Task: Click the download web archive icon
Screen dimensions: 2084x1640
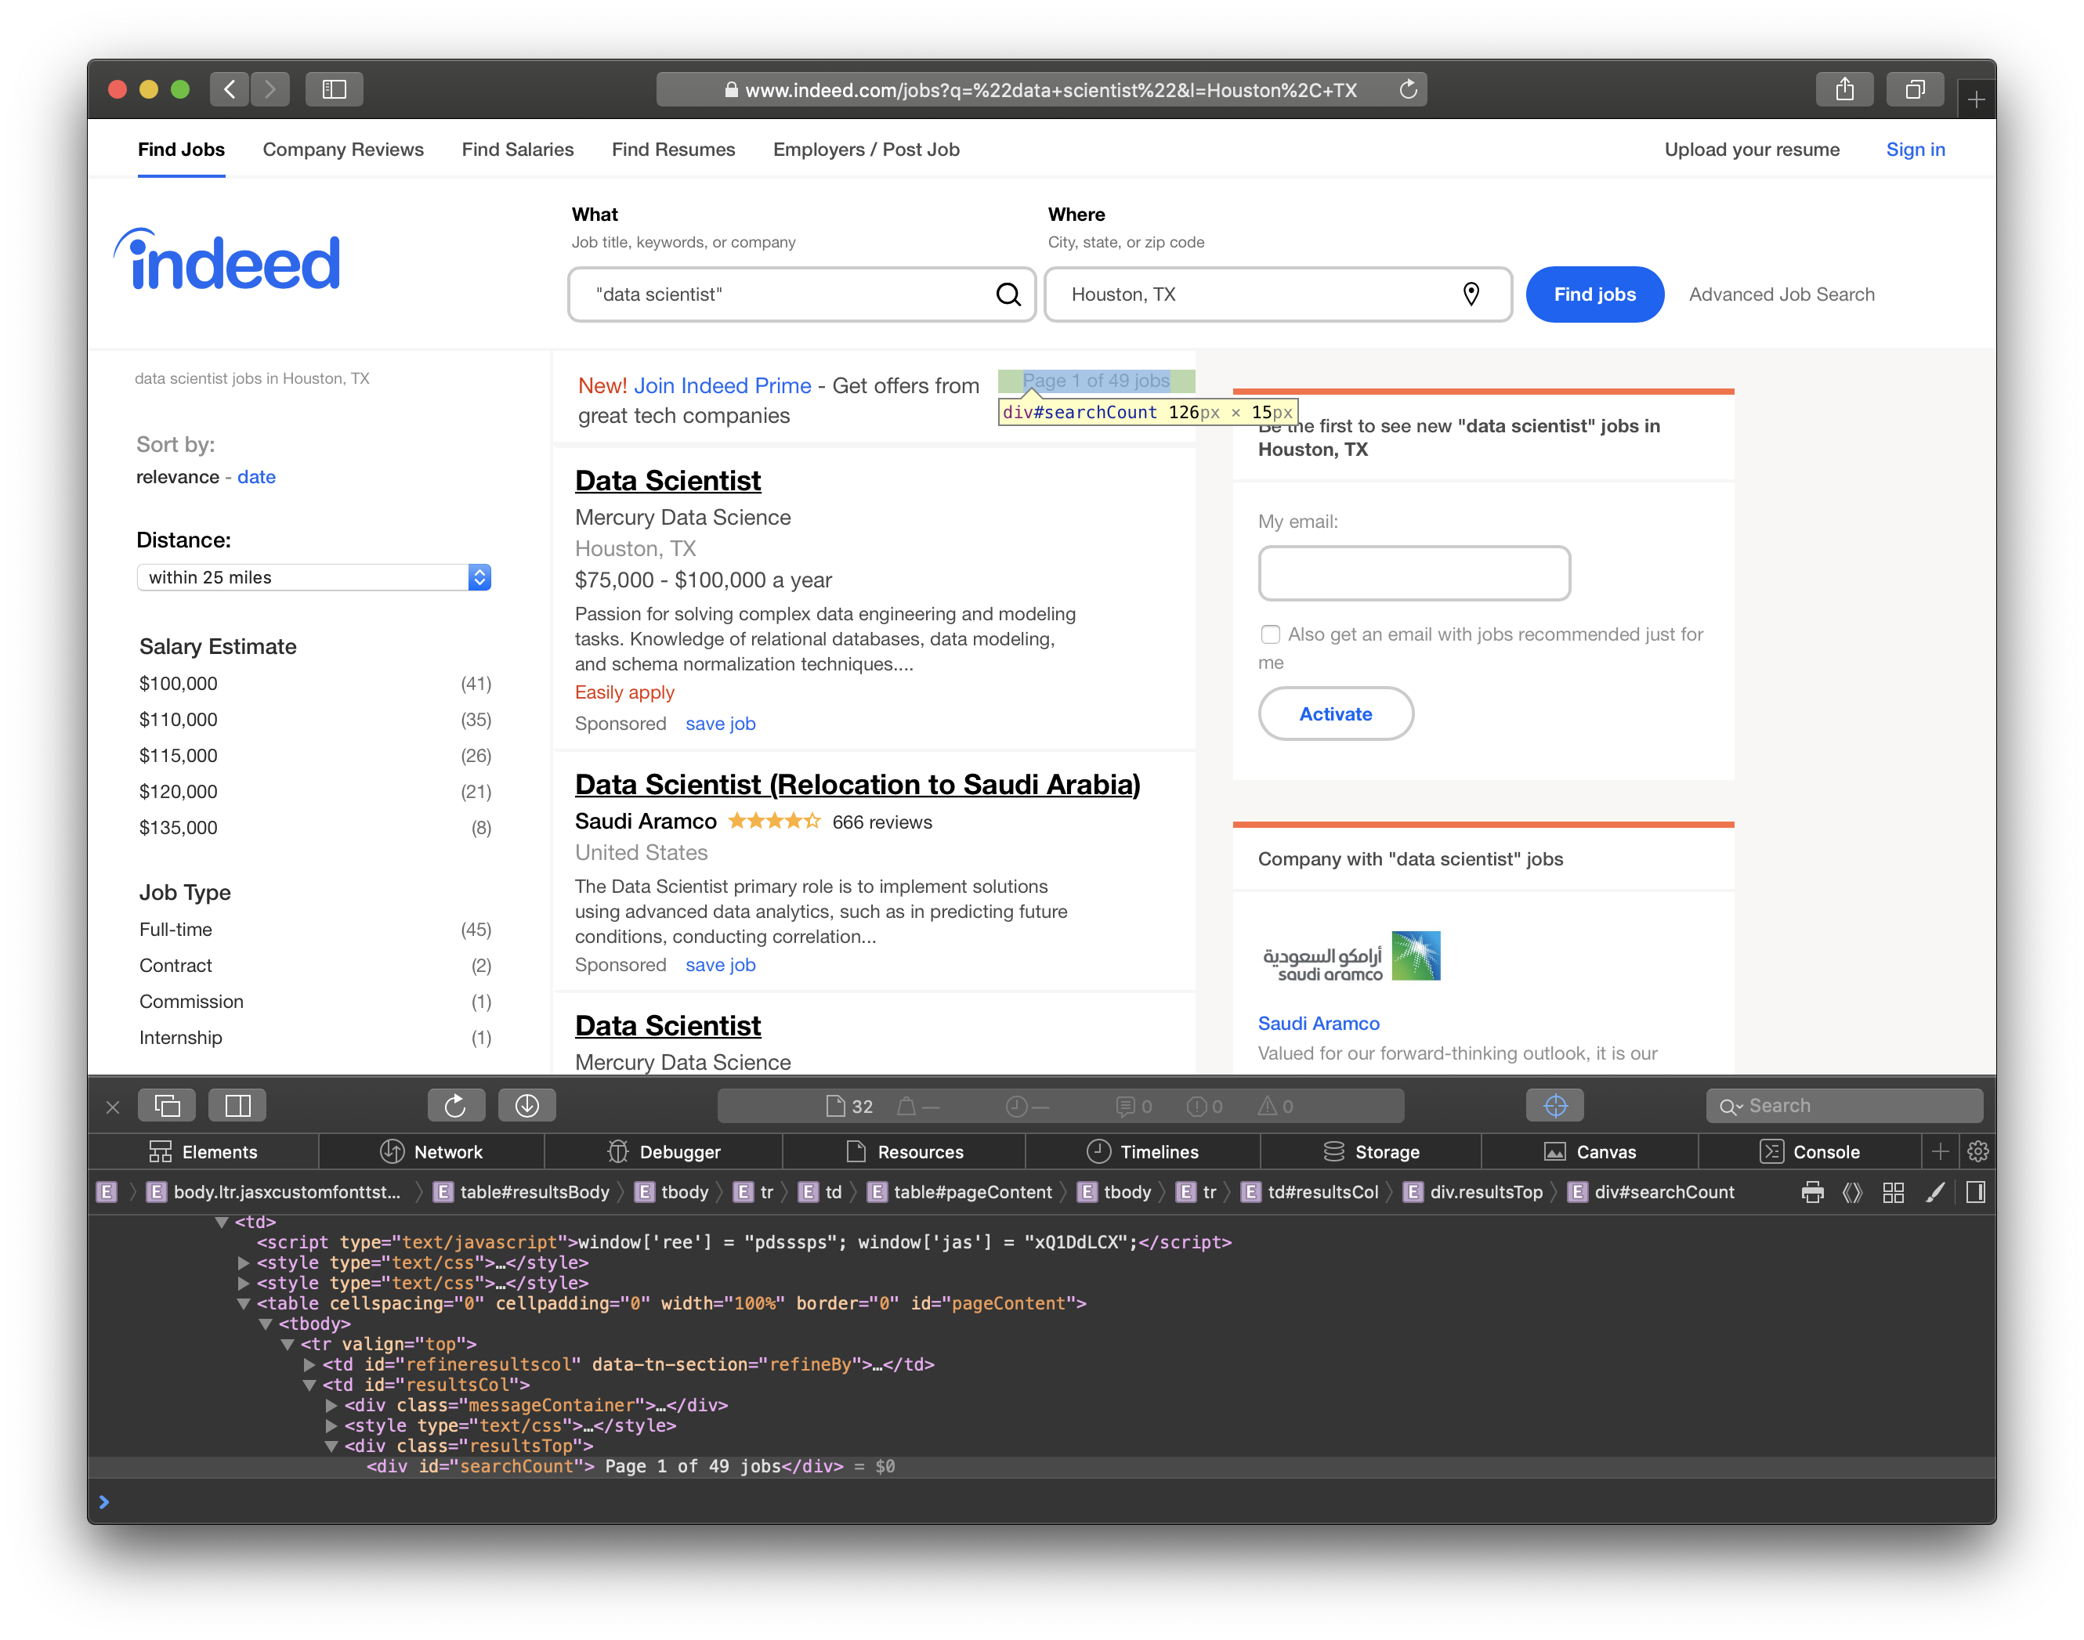Action: point(526,1106)
